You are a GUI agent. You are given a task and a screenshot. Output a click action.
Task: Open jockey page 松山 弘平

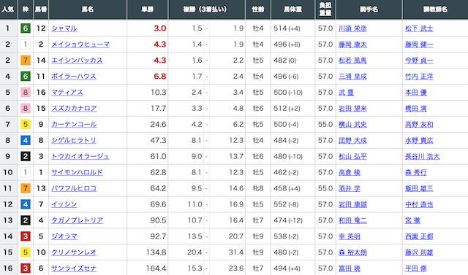(352, 157)
